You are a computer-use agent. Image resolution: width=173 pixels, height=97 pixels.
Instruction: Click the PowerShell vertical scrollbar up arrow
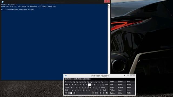(109, 5)
